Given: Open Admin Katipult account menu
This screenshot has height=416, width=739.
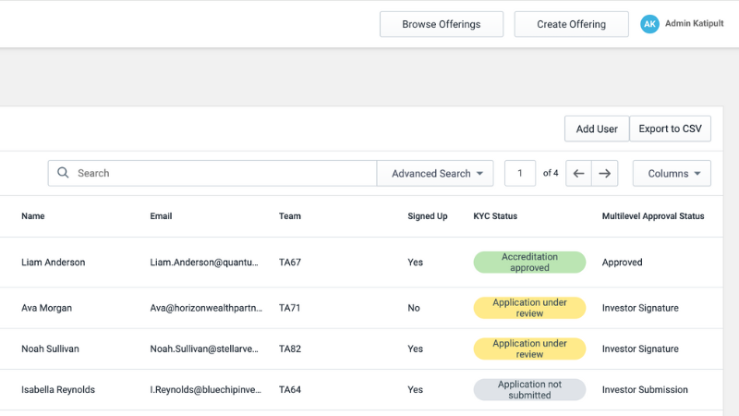Looking at the screenshot, I should 695,24.
